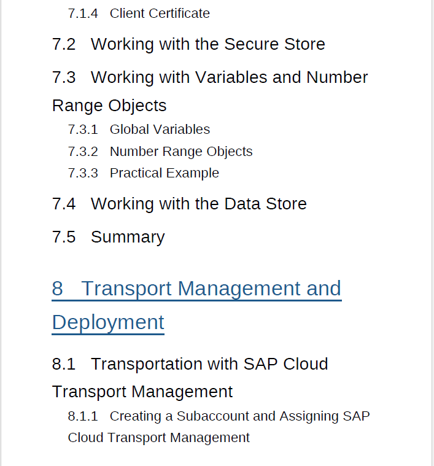Select the Global Variables subsection
This screenshot has height=466, width=434.
click(x=160, y=130)
